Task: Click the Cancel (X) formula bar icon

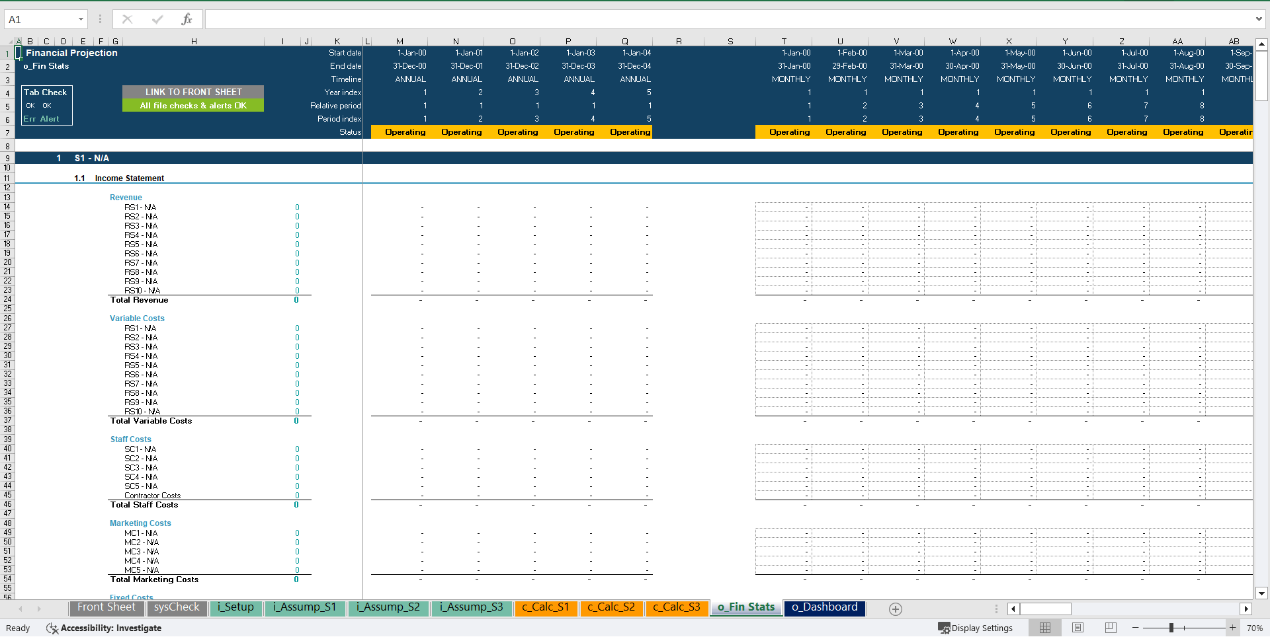Action: pyautogui.click(x=127, y=19)
